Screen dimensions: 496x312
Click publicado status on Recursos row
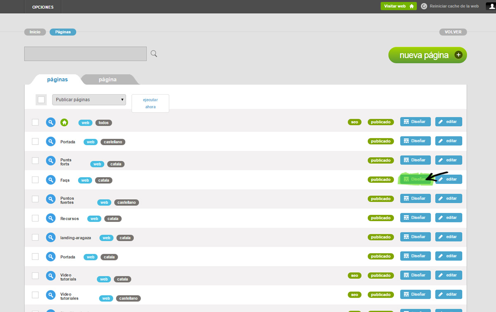381,218
